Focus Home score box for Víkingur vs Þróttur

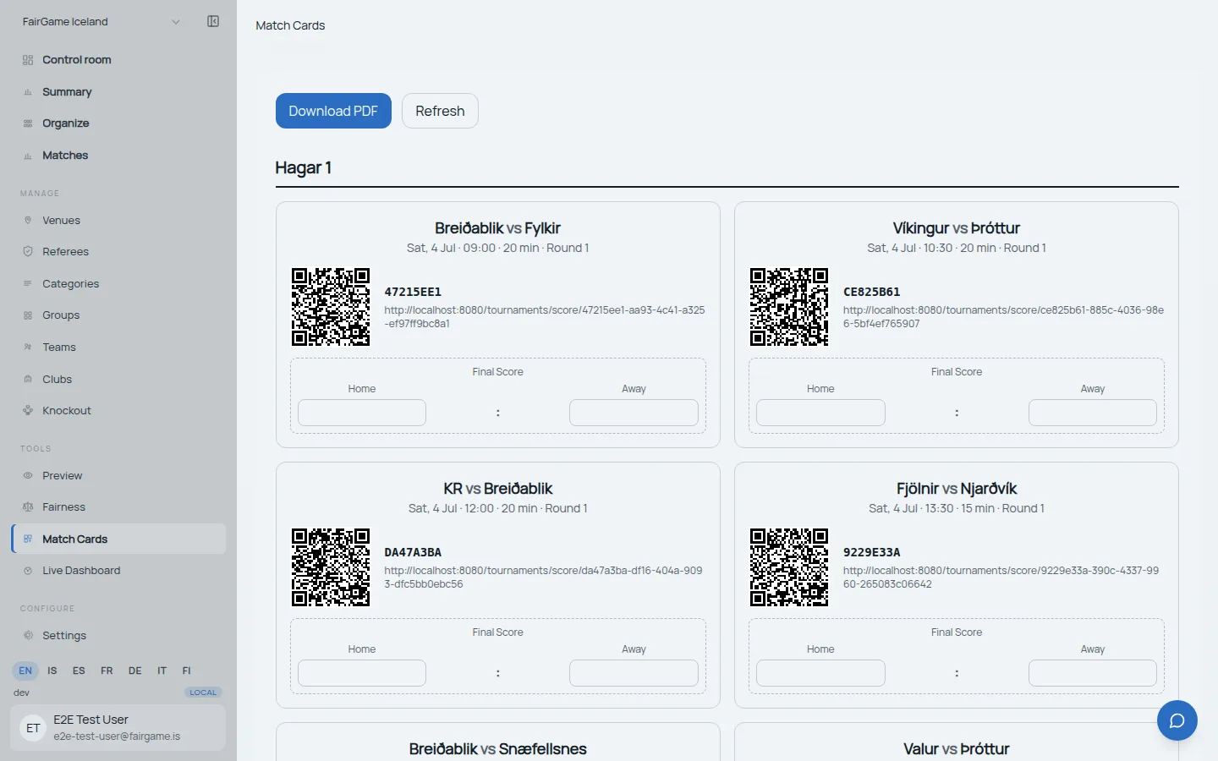tap(820, 413)
